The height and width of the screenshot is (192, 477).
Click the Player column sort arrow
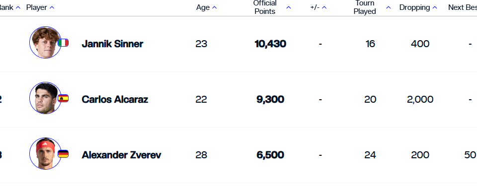click(x=52, y=7)
